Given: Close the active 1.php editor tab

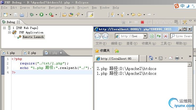Looking at the screenshot, I should click(x=61, y=53).
